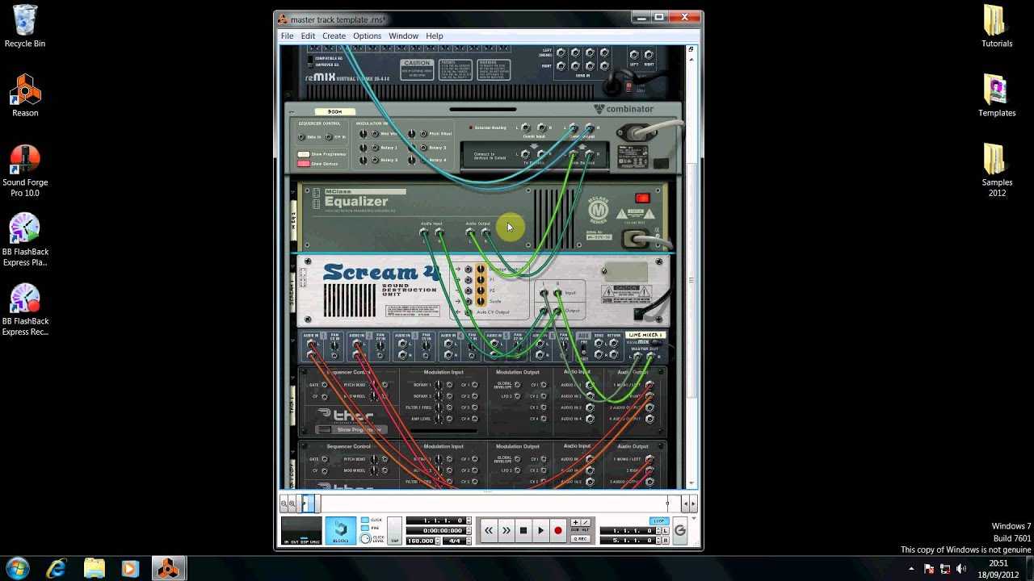This screenshot has width=1034, height=581.
Task: Click the Scream 4 Auto CV Output jack
Action: point(468,311)
